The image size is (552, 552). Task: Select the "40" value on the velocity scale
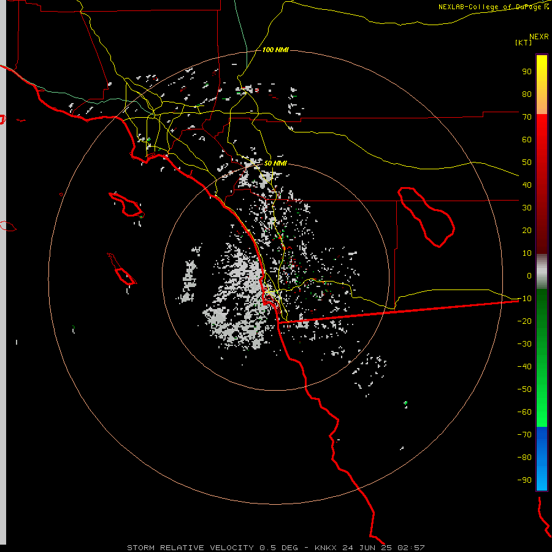(x=527, y=185)
